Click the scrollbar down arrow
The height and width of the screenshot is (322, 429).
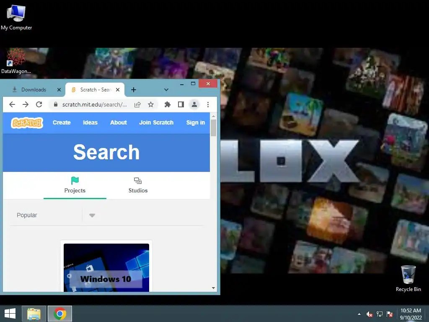(x=213, y=288)
